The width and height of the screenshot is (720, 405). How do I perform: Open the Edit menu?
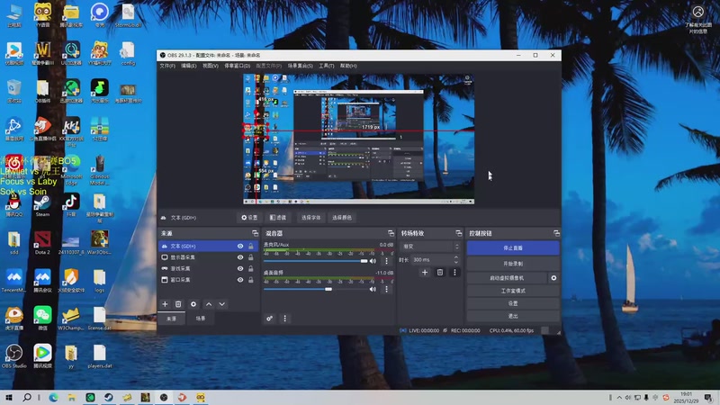point(188,66)
